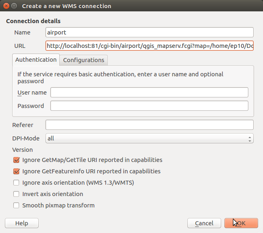The height and width of the screenshot is (233, 263).
Task: Close the WMS connection dialog
Action: point(5,6)
